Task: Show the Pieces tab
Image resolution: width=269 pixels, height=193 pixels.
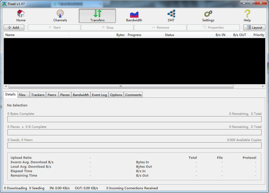Action: point(65,94)
